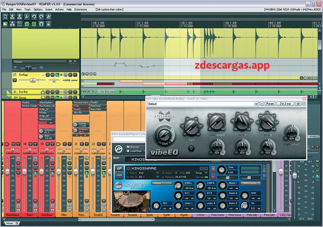Viewport: 323px width, 227px height.
Task: Open the Track menu
Action: click(x=28, y=9)
